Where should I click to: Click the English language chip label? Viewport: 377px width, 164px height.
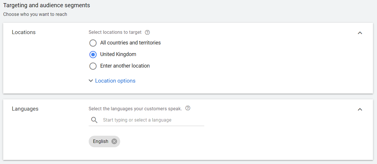pos(101,141)
